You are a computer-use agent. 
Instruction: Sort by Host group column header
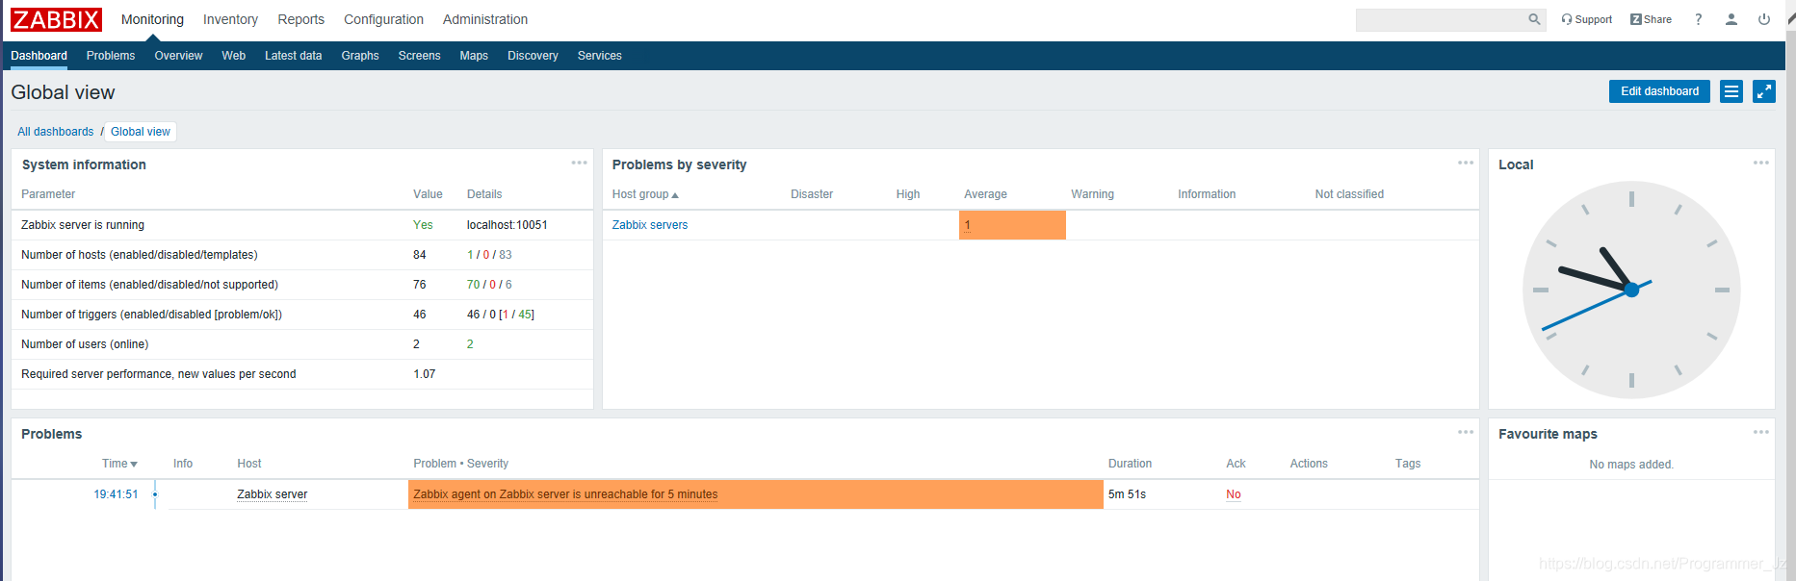[x=645, y=194]
